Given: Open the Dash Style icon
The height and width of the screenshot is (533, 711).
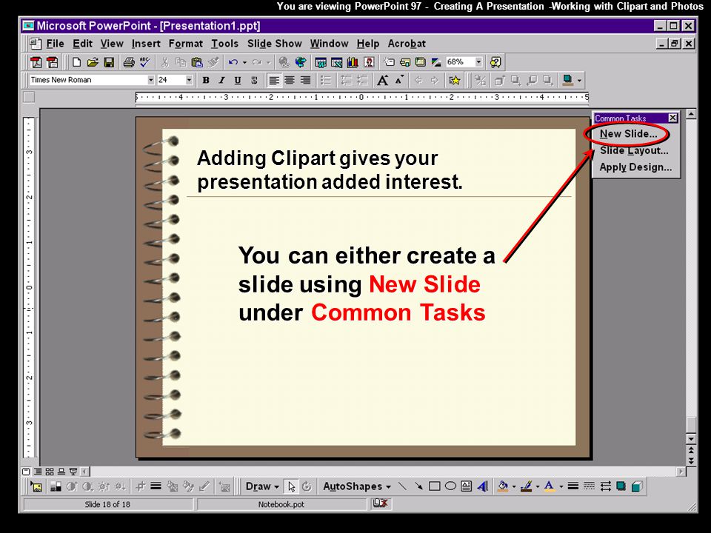Looking at the screenshot, I should click(x=589, y=486).
